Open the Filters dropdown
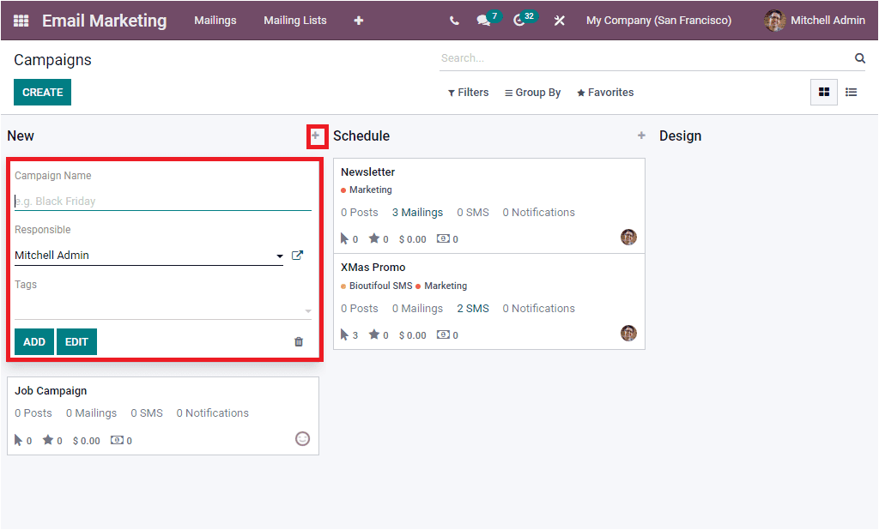 468,92
